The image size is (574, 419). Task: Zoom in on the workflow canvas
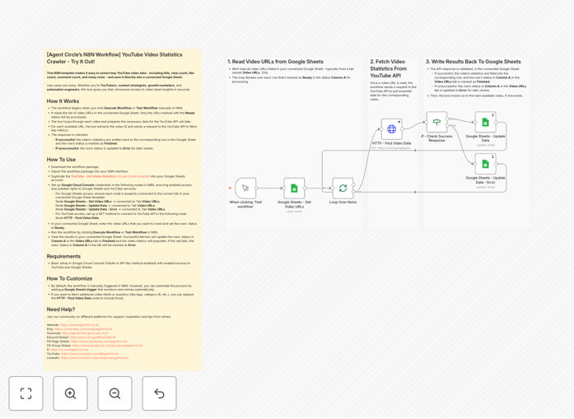coord(70,393)
